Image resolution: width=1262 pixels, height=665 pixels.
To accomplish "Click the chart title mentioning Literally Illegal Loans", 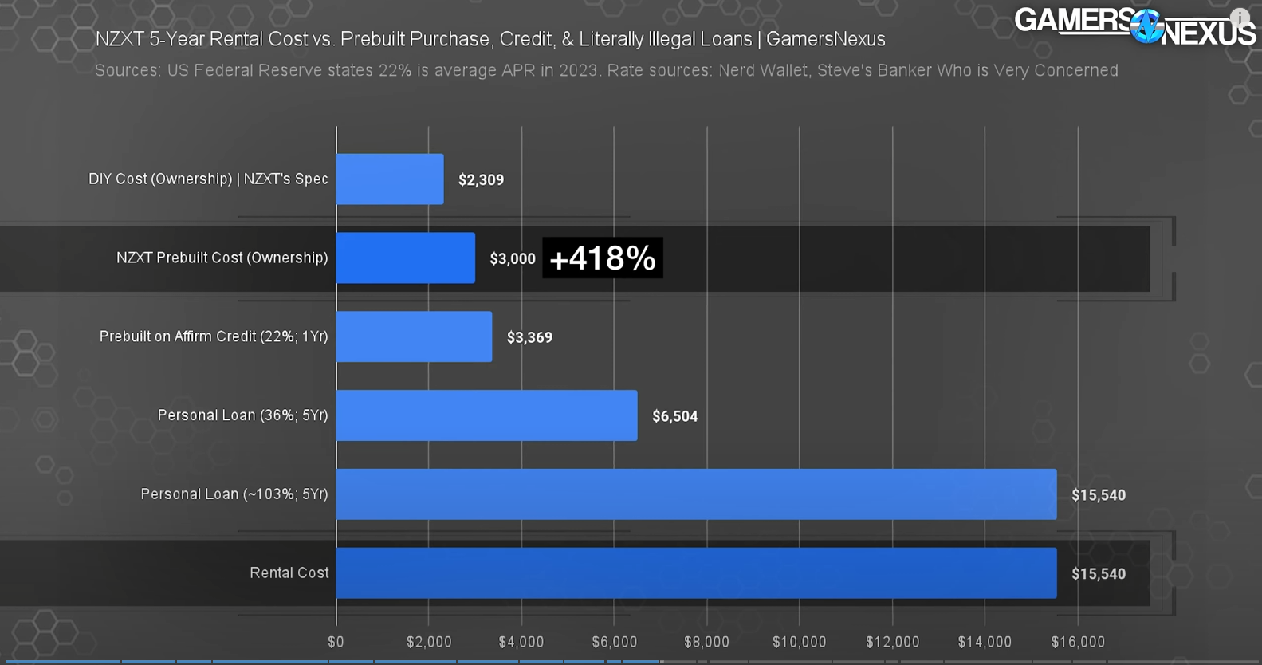I will [490, 39].
